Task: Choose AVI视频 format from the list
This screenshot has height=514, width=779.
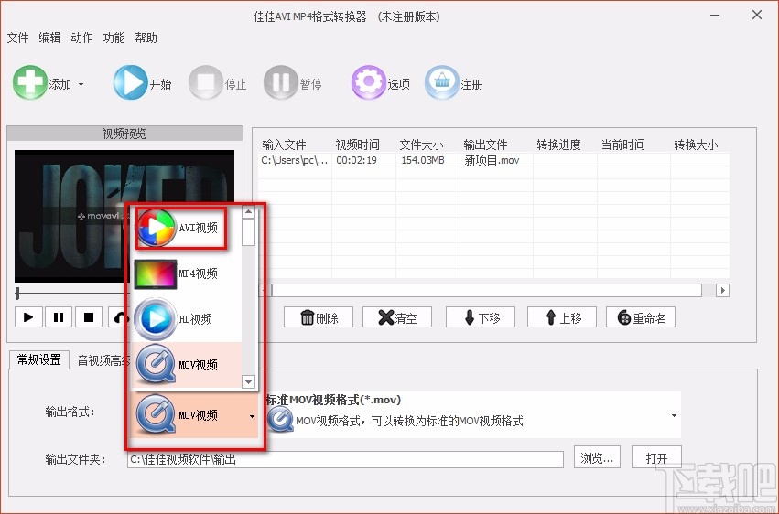Action: pyautogui.click(x=187, y=229)
